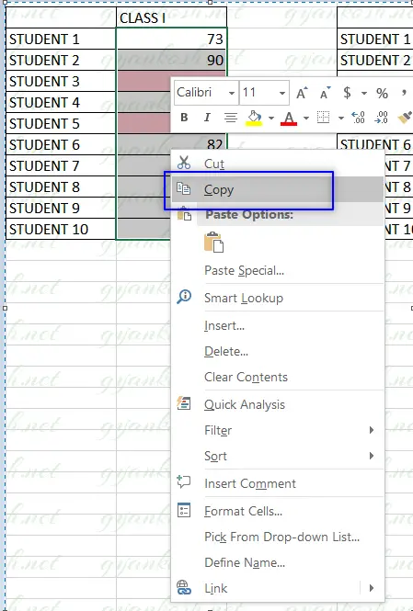
Task: Open Format Cells dialog entry
Action: (x=243, y=511)
